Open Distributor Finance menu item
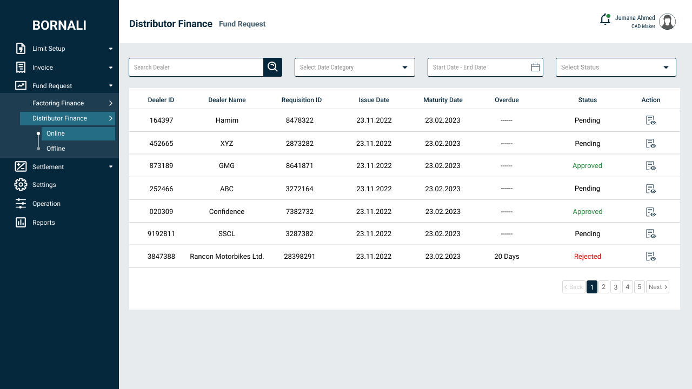The height and width of the screenshot is (389, 692). click(x=68, y=118)
